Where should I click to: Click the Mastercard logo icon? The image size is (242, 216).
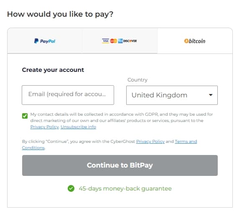[x=113, y=41]
